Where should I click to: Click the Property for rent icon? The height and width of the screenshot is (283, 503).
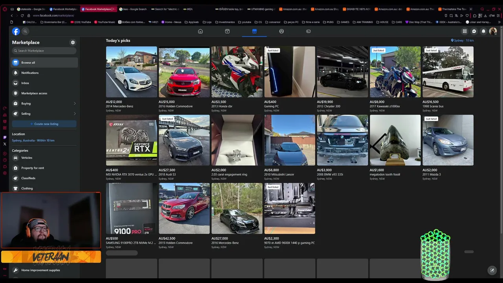[x=15, y=168]
